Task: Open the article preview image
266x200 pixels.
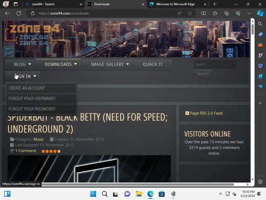Action: coord(89,169)
